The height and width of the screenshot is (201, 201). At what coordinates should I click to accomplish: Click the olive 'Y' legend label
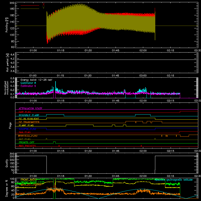(43, 8)
